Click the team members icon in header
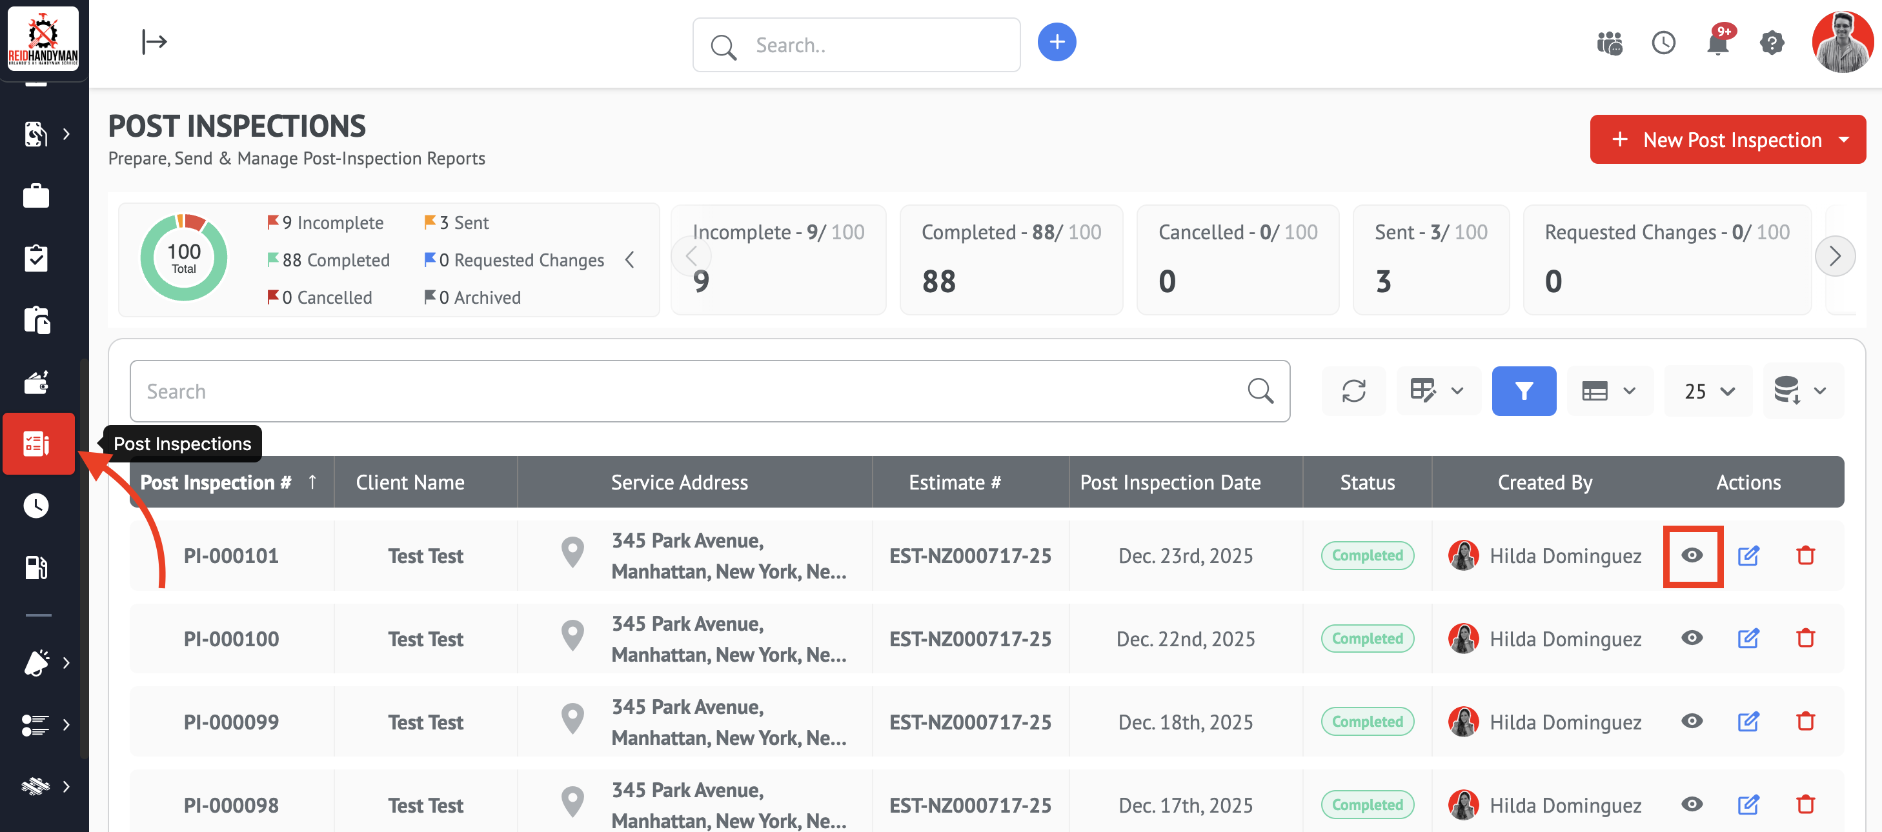The width and height of the screenshot is (1882, 832). tap(1609, 44)
